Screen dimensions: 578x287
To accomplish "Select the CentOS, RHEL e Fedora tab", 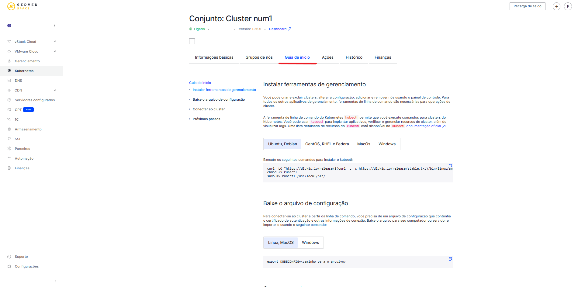I will click(x=327, y=144).
